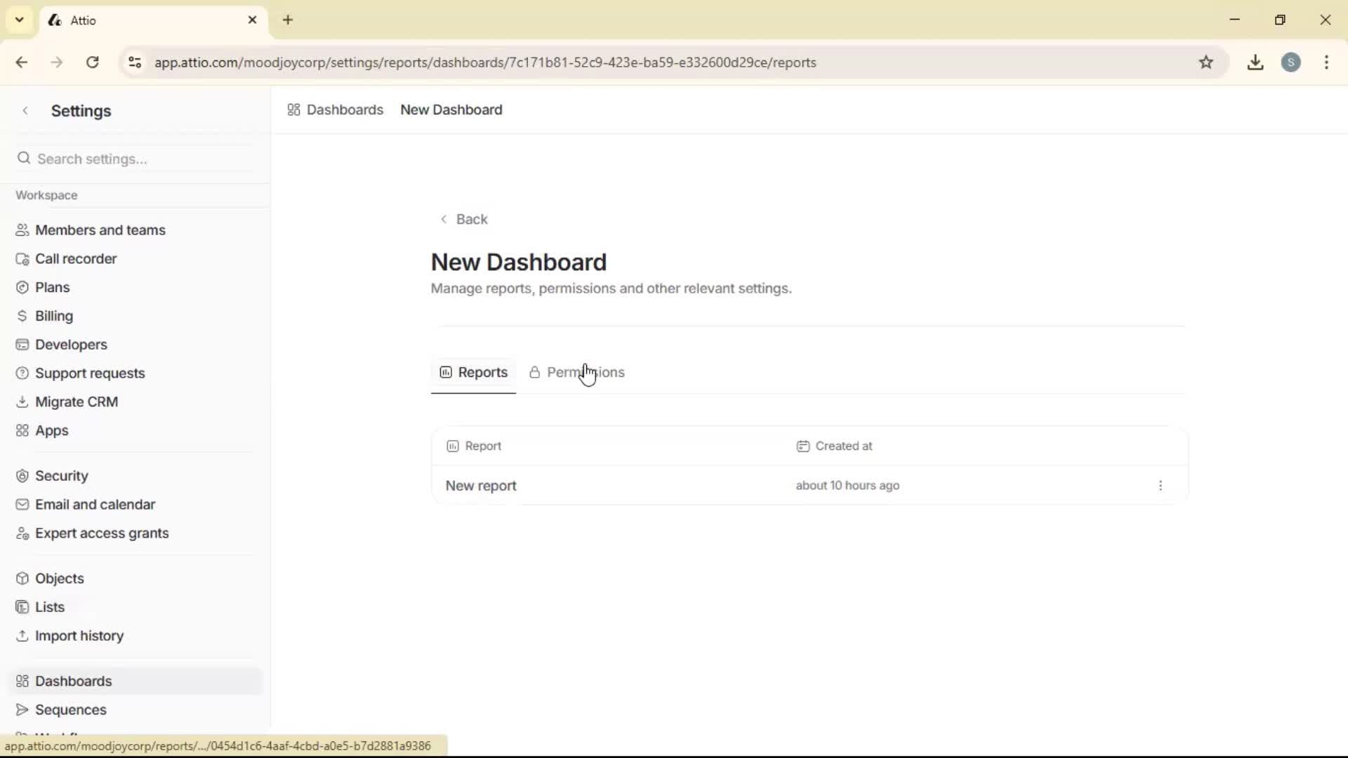
Task: Click the Dashboards icon in the breadcrumb
Action: (294, 109)
